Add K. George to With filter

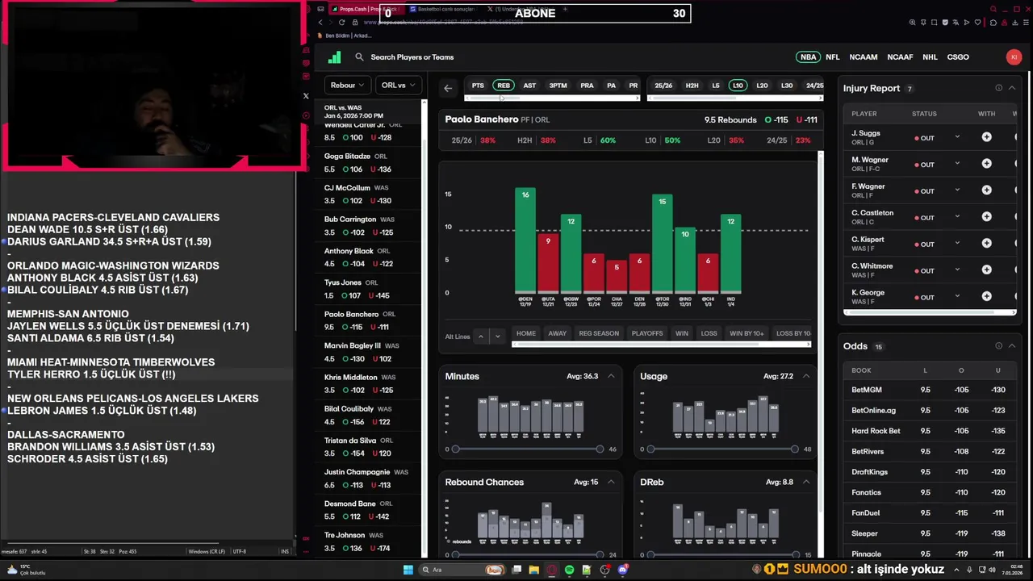(x=986, y=297)
